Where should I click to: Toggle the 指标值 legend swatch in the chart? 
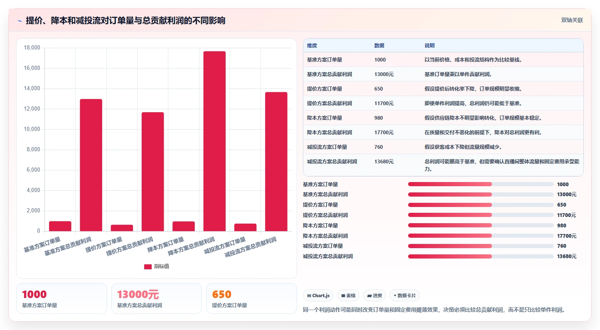pos(148,266)
